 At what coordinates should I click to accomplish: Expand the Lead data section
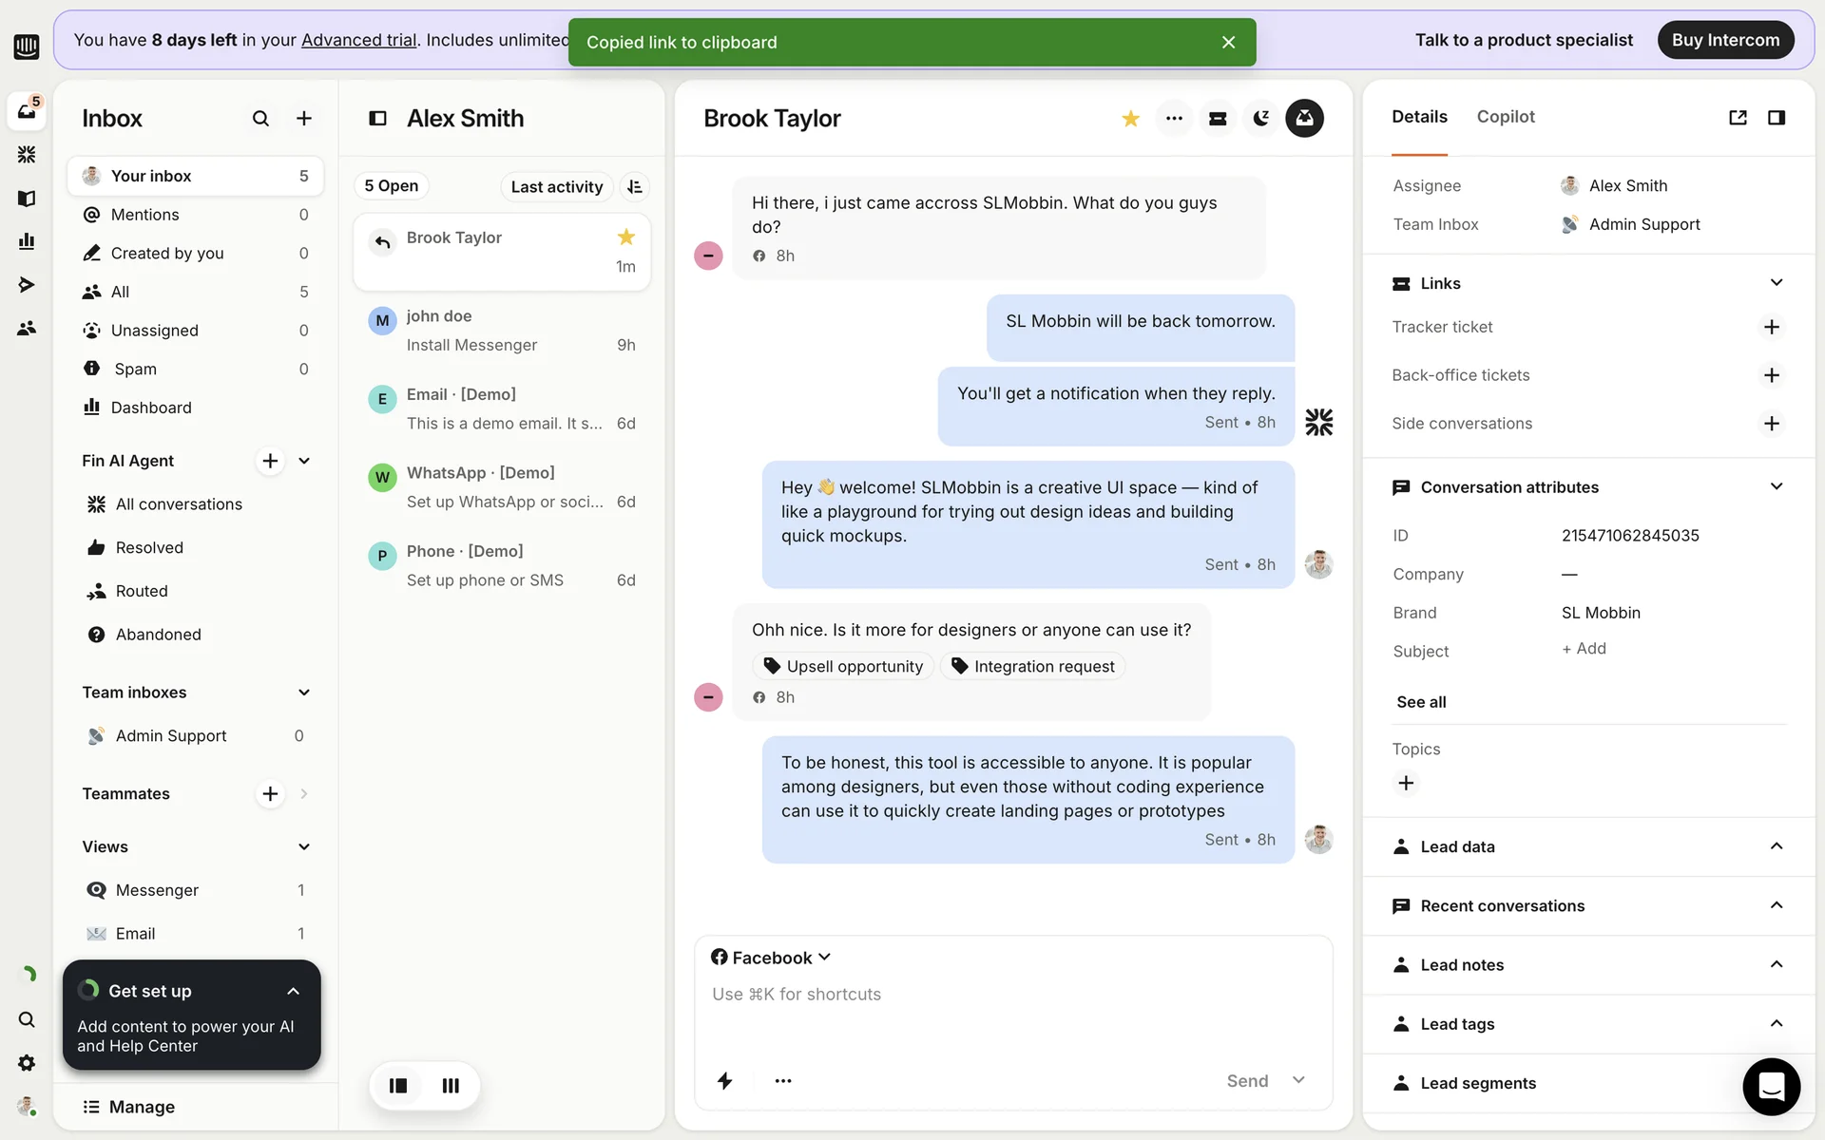click(1776, 846)
